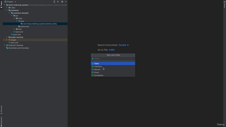Expand External Libraries node
Viewport: 226px width, 127px height.
[4, 45]
